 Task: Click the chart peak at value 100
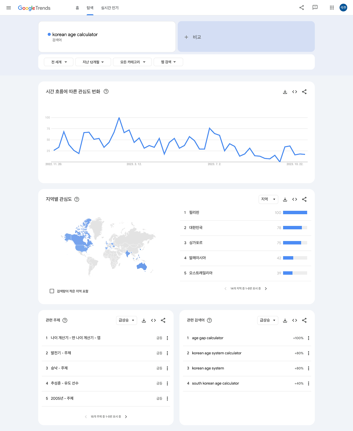click(x=119, y=118)
